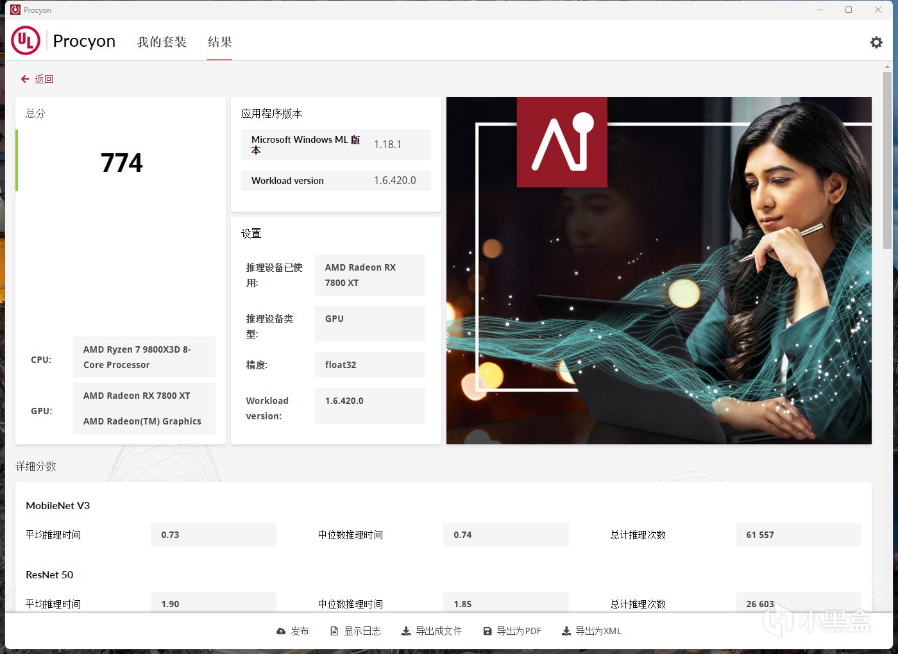Click the 精度 value float32
The image size is (898, 654).
click(x=369, y=365)
